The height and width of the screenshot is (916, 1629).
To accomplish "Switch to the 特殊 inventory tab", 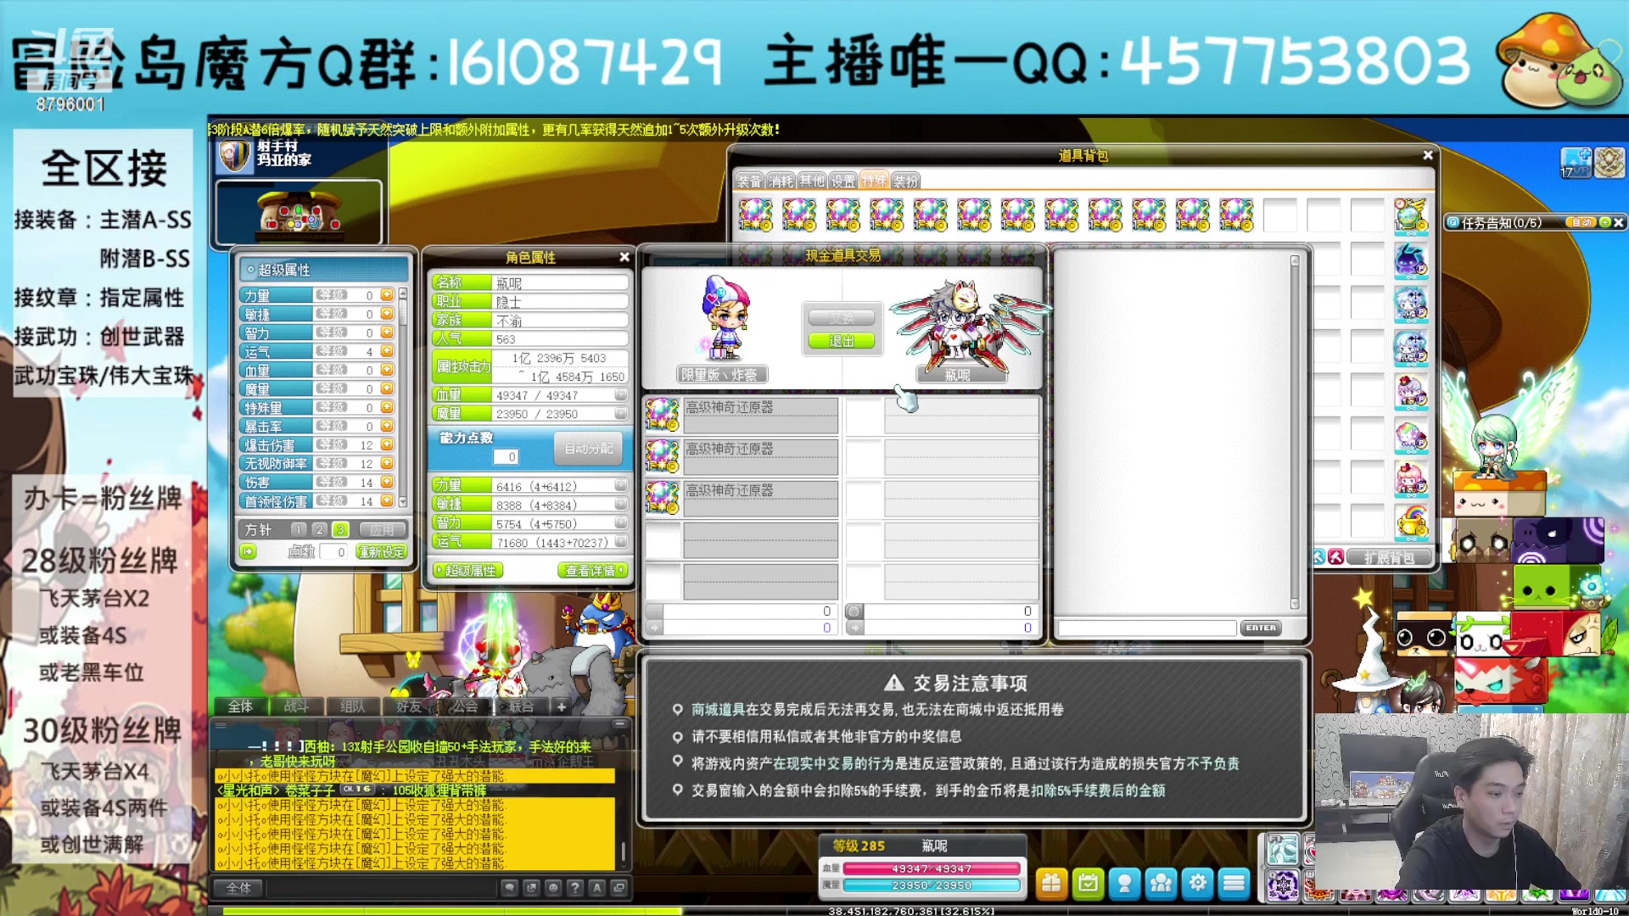I will [874, 181].
